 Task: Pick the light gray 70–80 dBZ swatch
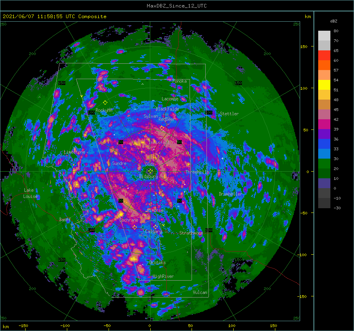324,36
